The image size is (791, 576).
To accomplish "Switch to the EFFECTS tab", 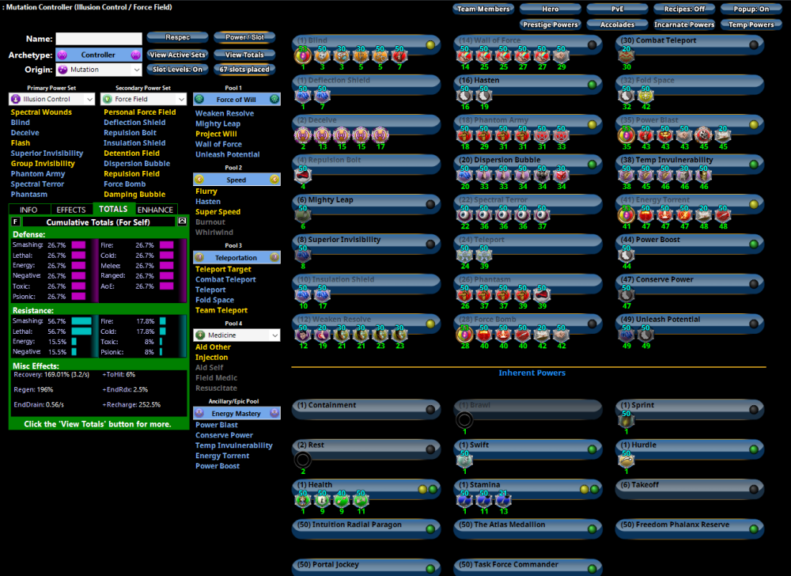I will point(71,210).
